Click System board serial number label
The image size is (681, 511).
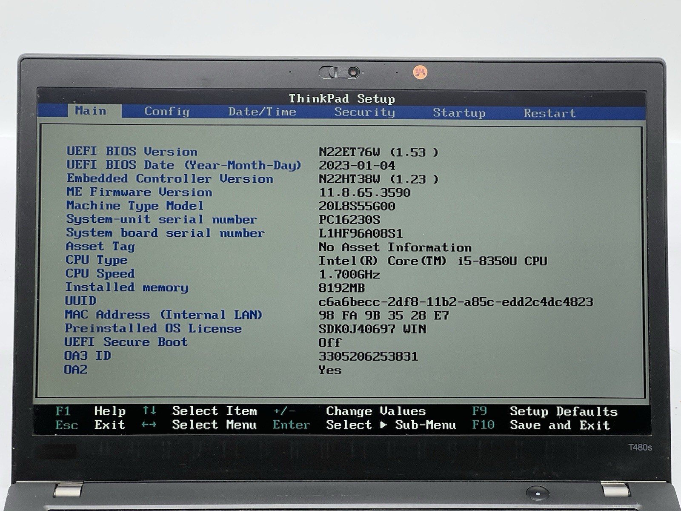pos(165,233)
